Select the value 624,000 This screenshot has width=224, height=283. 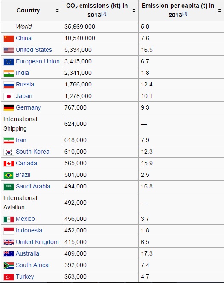click(x=76, y=124)
